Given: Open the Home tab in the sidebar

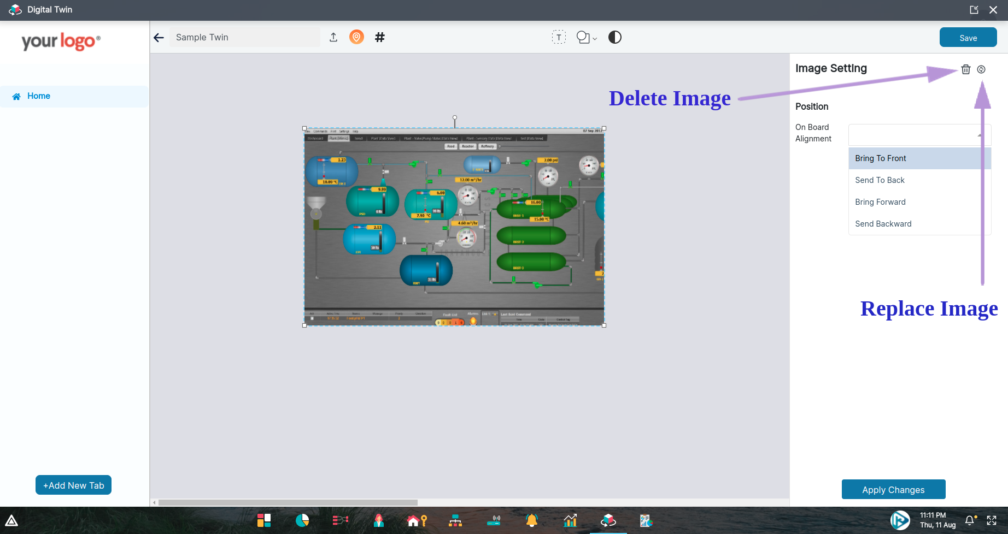Looking at the screenshot, I should (x=38, y=96).
